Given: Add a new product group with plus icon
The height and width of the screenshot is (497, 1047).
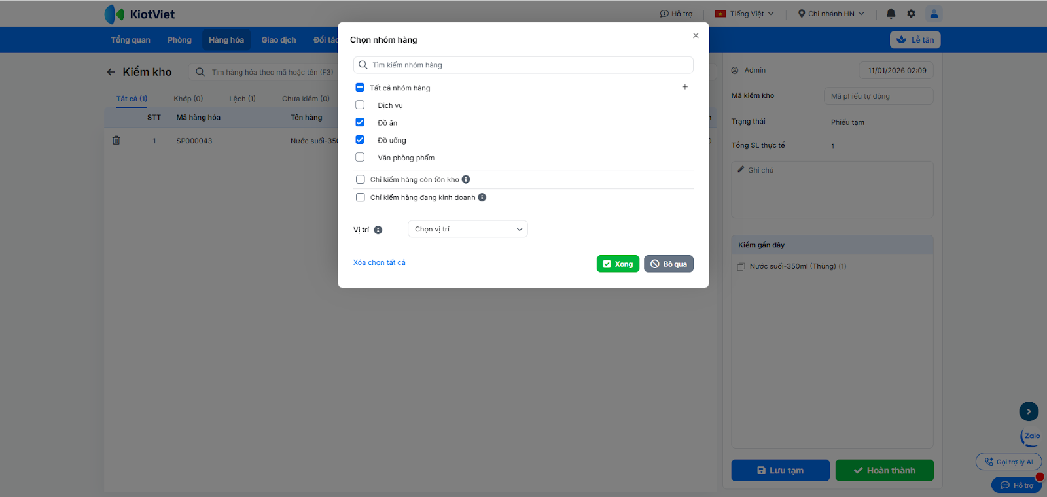Looking at the screenshot, I should 685,86.
